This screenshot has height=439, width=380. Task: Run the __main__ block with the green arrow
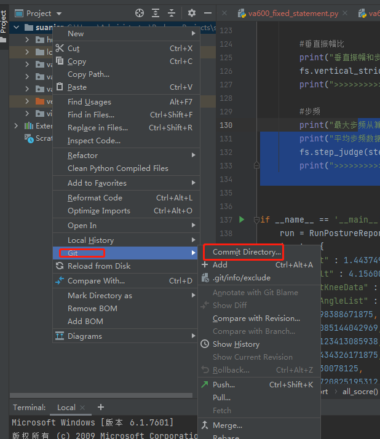coord(242,219)
